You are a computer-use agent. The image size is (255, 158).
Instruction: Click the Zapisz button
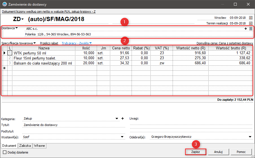pyautogui.click(x=195, y=152)
